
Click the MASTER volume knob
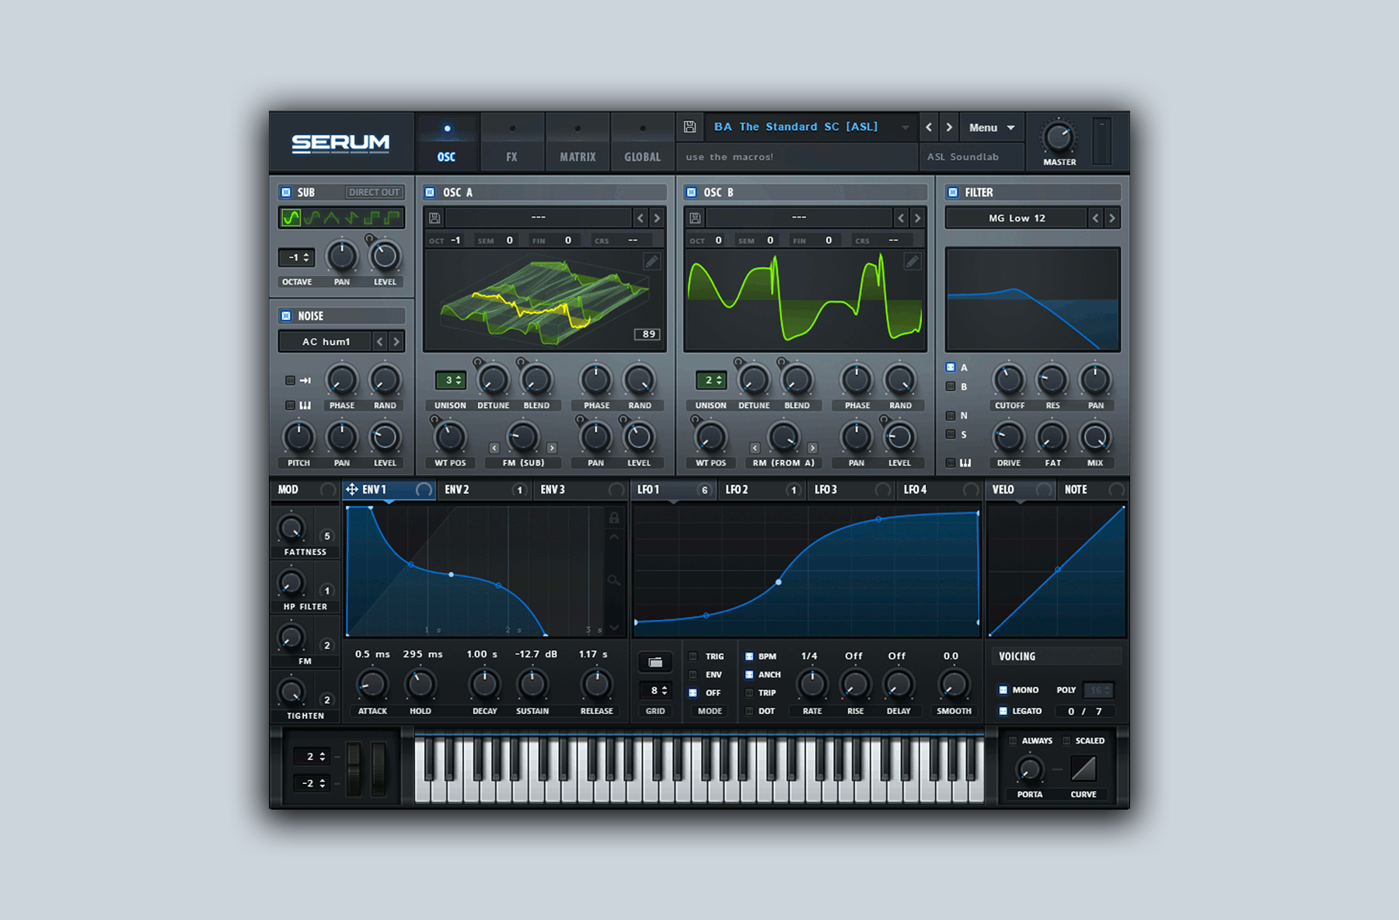click(x=1059, y=138)
